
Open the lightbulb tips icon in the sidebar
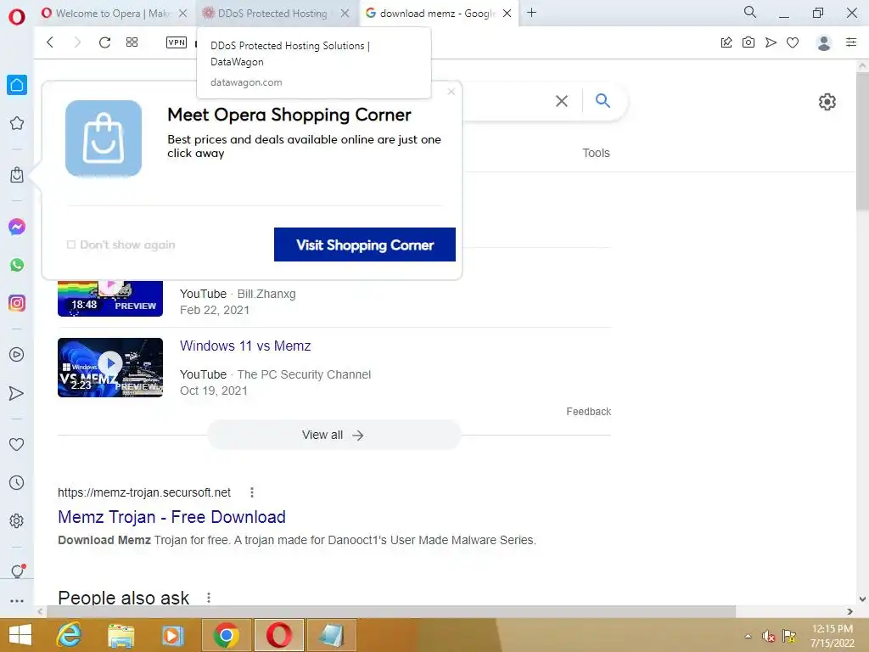coord(17,571)
